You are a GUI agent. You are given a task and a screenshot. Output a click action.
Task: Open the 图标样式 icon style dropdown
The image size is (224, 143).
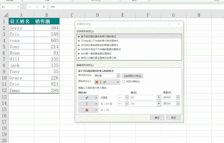click(118, 81)
